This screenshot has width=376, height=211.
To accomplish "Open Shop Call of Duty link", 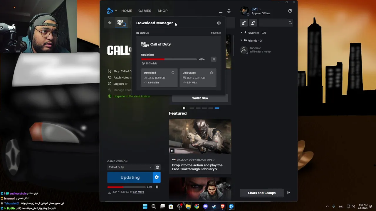I will tap(120, 71).
